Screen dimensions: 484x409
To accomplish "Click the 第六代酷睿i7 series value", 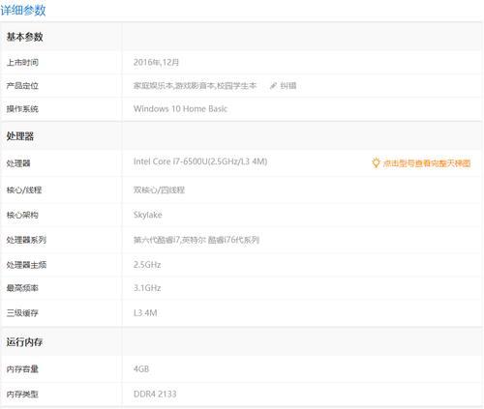I will [197, 240].
